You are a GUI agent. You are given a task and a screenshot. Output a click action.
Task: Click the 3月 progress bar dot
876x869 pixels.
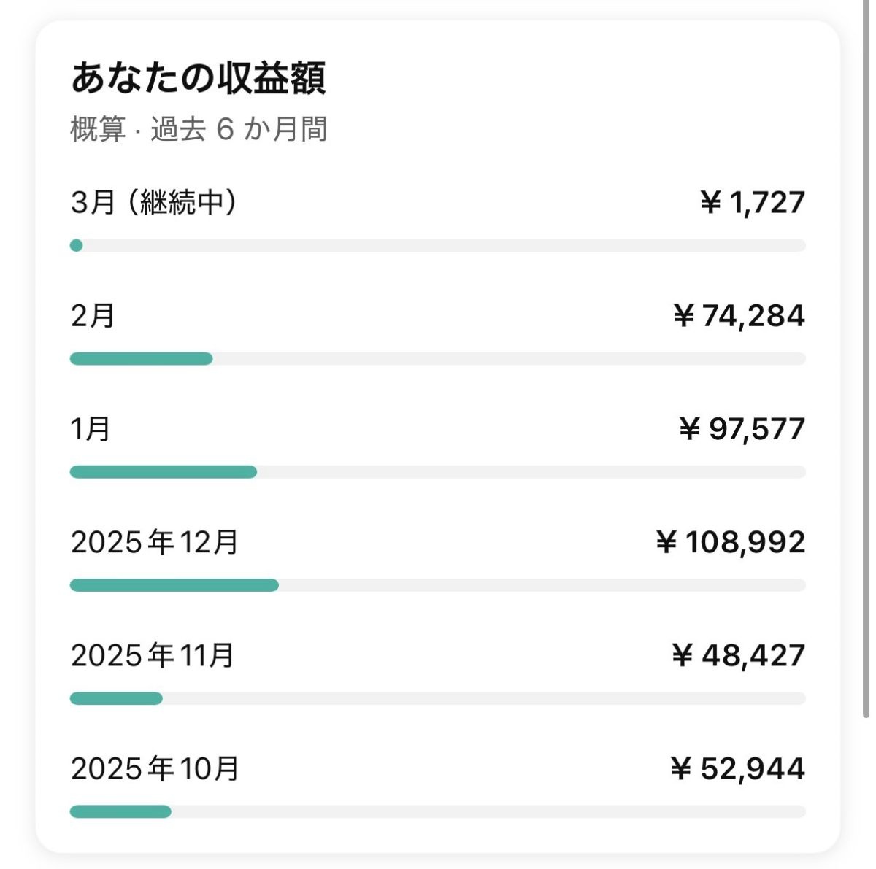coord(77,245)
